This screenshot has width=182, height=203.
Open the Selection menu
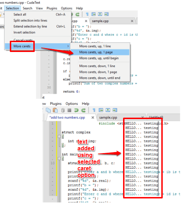click(12, 8)
